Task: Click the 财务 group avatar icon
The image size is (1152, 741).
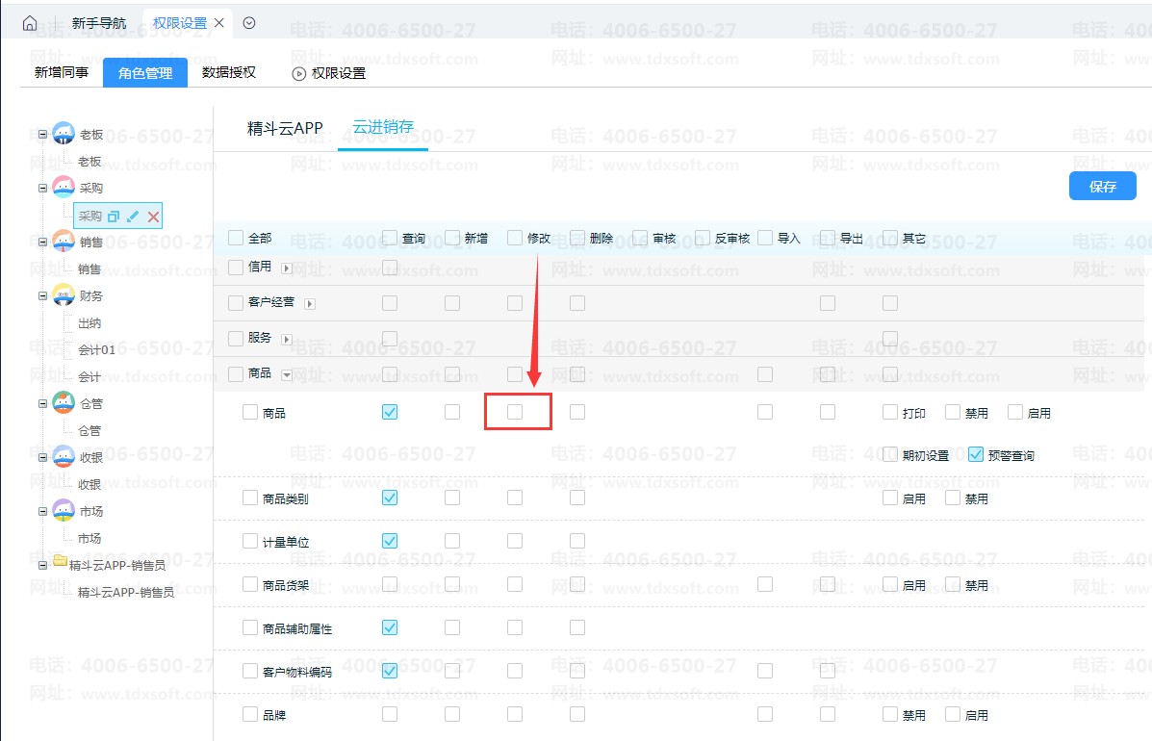Action: click(64, 295)
